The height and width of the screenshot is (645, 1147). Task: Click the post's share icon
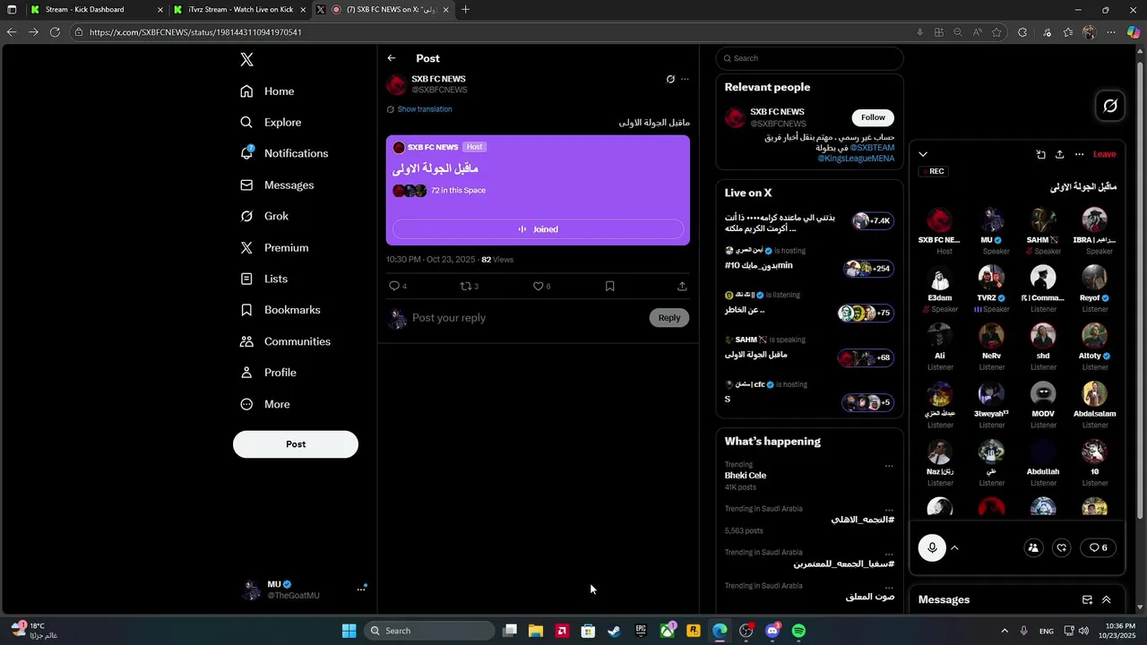(682, 286)
